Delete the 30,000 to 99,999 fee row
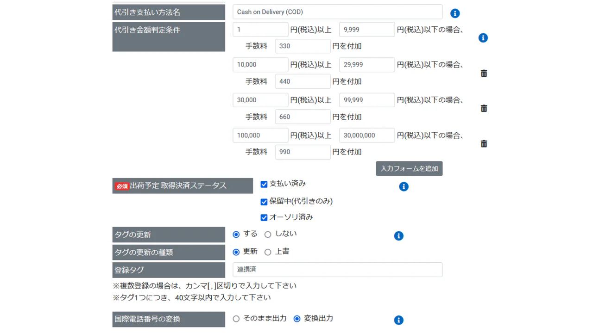The width and height of the screenshot is (593, 333). coord(484,108)
